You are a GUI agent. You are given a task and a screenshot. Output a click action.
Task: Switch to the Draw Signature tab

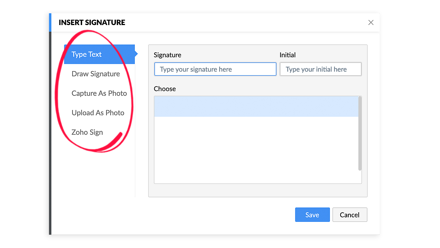tap(96, 74)
